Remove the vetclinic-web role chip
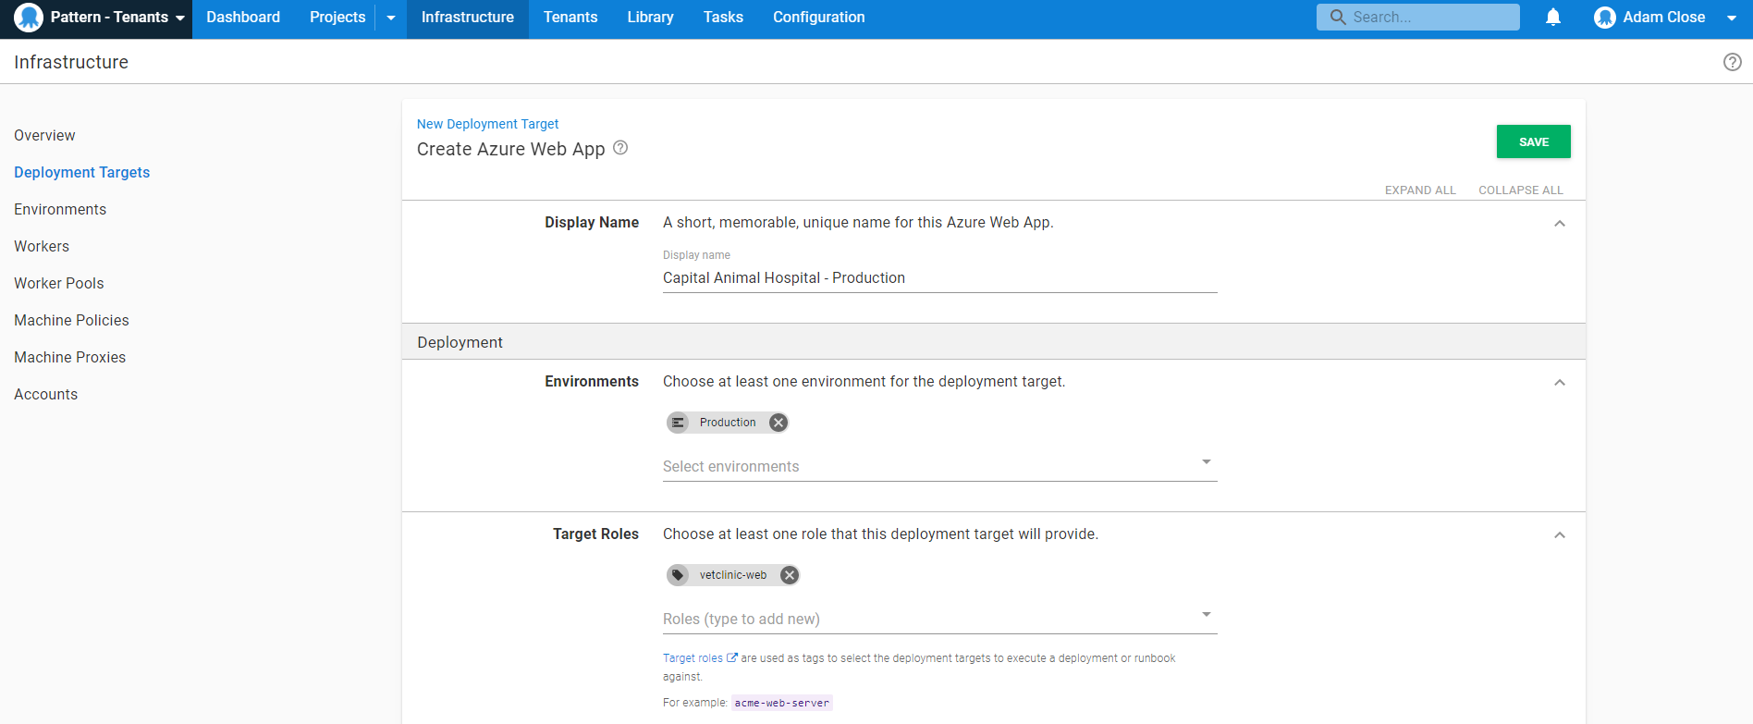Image resolution: width=1753 pixels, height=724 pixels. (789, 575)
